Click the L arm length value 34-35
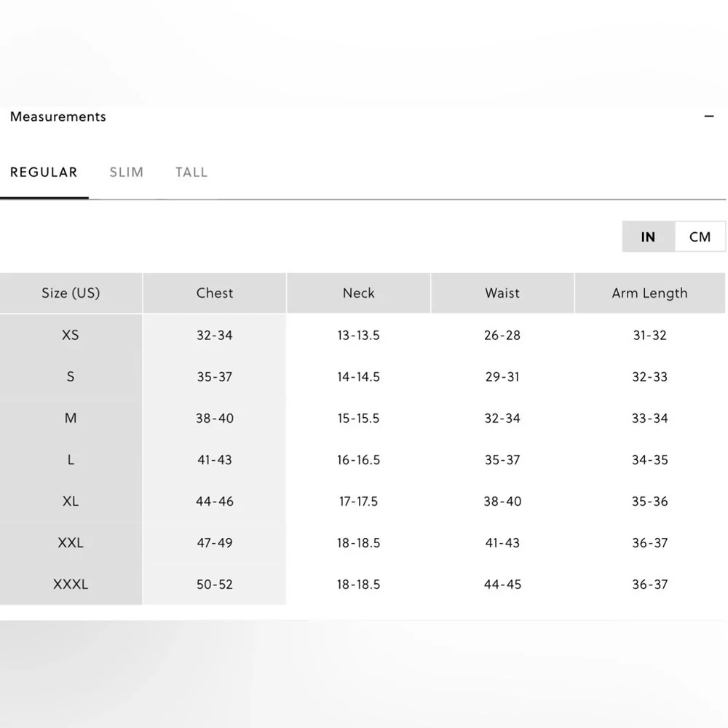 point(649,459)
